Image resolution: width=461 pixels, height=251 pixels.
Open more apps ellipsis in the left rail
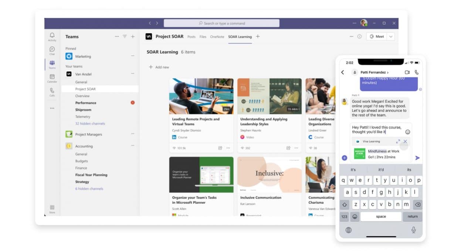click(52, 108)
